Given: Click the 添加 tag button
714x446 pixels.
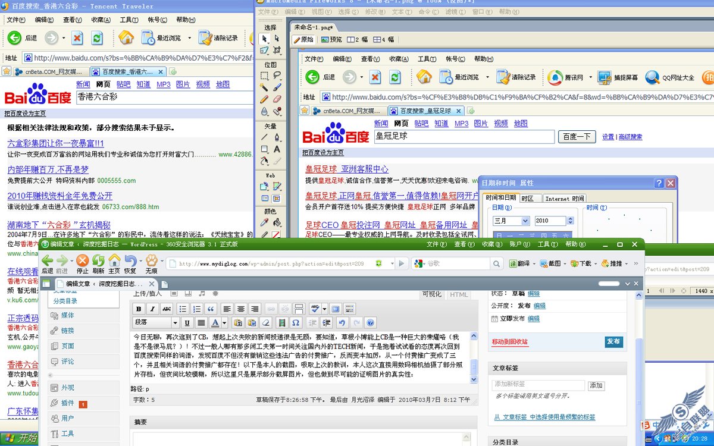Looking at the screenshot, I should click(x=596, y=385).
